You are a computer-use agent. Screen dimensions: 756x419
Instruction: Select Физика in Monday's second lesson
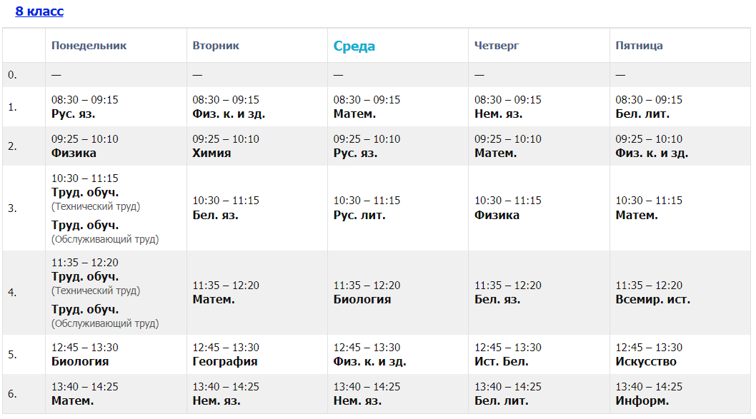74,153
